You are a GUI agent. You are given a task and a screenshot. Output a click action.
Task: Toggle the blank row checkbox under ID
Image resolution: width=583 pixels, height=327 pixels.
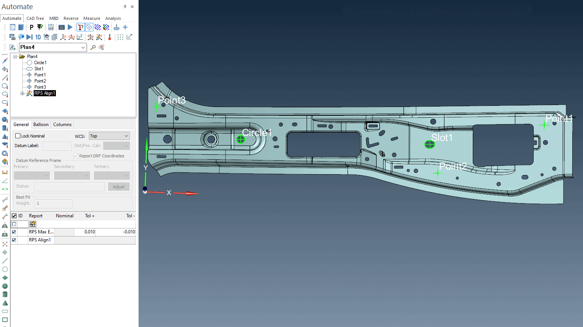[x=14, y=224]
